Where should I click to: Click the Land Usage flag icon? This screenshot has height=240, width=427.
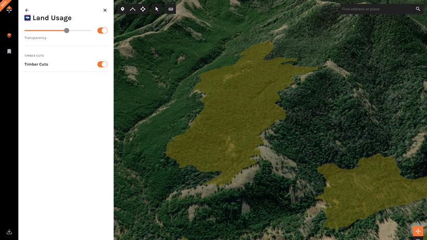[x=28, y=18]
